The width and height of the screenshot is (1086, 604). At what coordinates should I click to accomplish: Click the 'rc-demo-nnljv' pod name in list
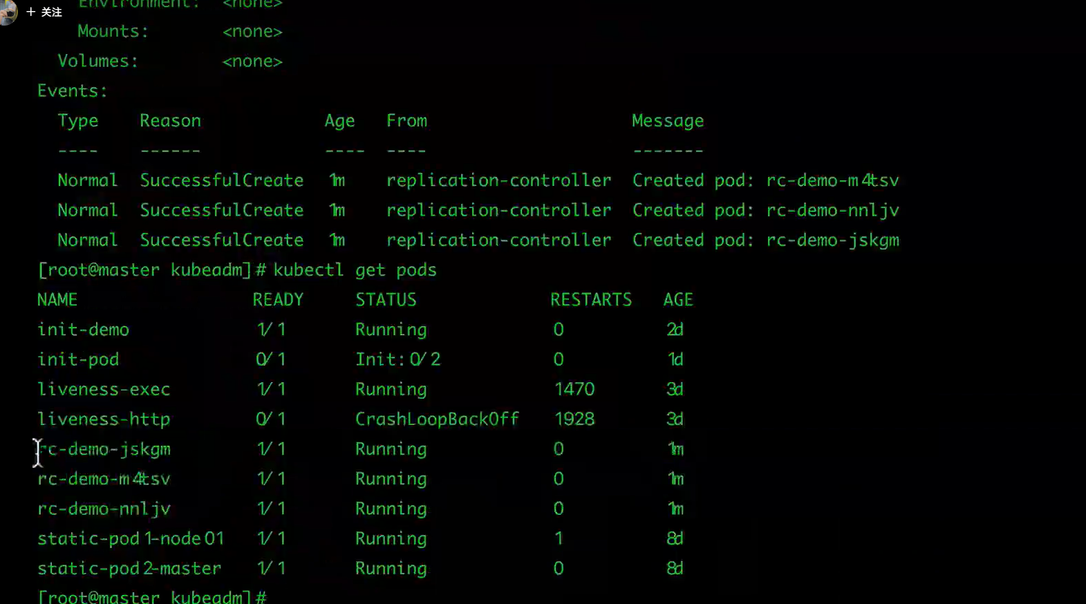point(104,509)
